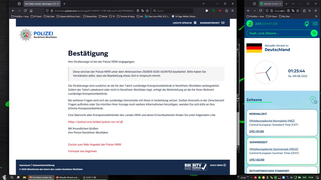Open Firefox View in the polizei.nrw window

tap(19, 4)
